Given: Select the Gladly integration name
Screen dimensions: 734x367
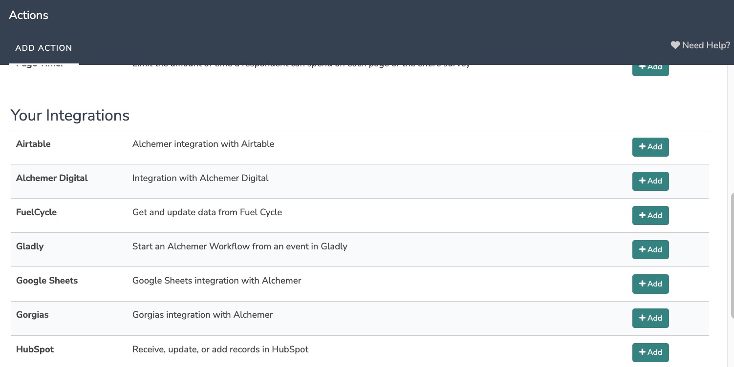Looking at the screenshot, I should click(x=30, y=246).
